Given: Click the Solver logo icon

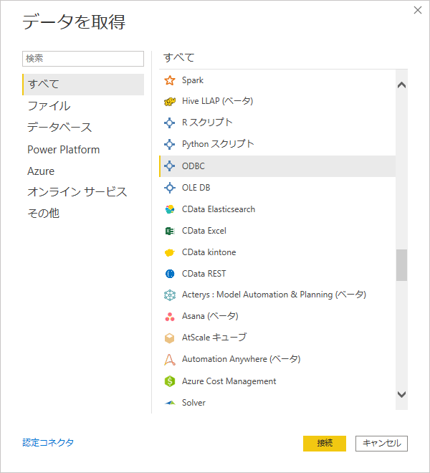Looking at the screenshot, I should [x=170, y=403].
